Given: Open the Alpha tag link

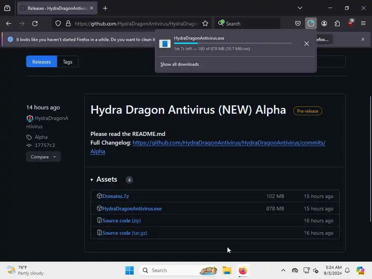Looking at the screenshot, I should click(41, 137).
